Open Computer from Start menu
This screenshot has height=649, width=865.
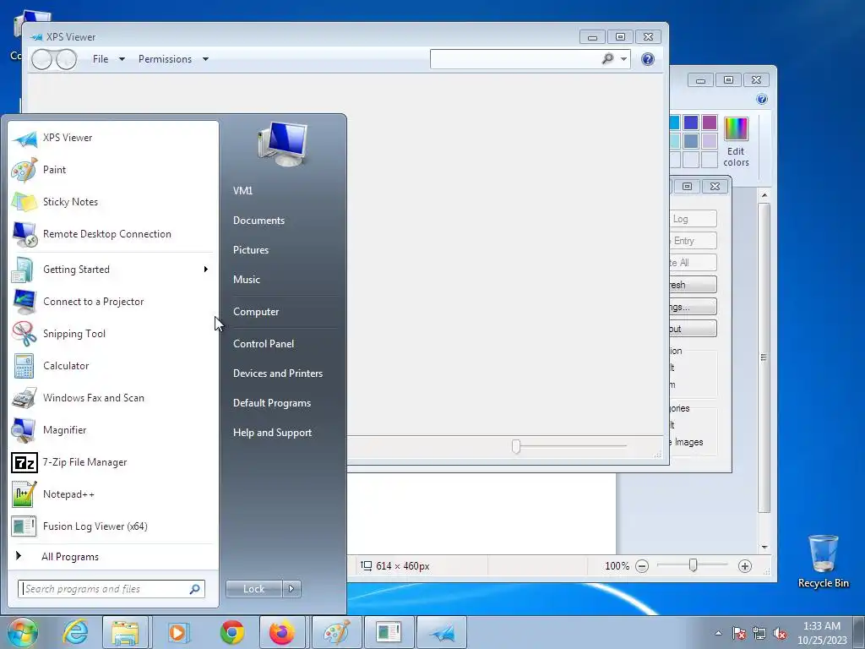tap(256, 312)
